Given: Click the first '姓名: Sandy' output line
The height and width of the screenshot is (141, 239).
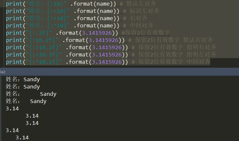Looking at the screenshot, I should click(x=23, y=79).
